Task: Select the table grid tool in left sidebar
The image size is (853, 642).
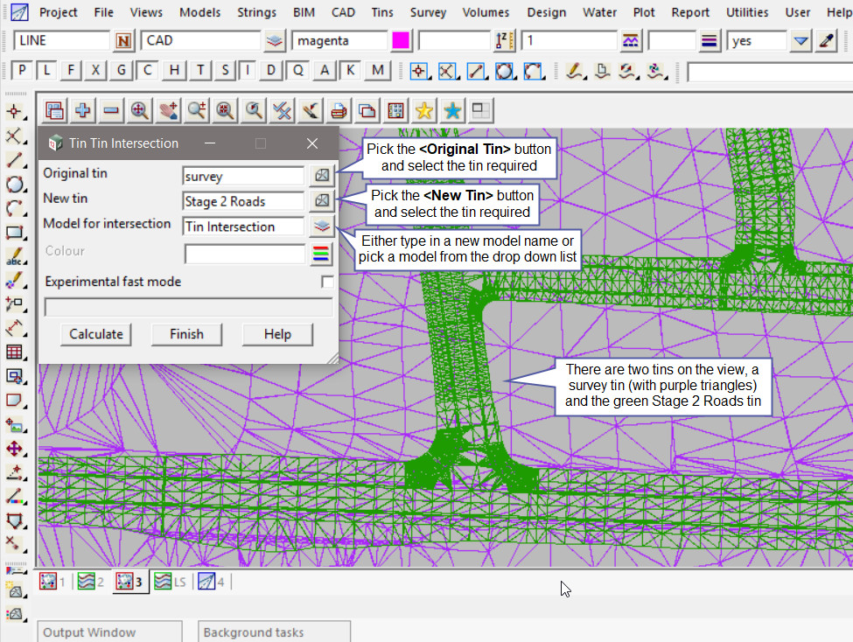Action: coord(14,352)
